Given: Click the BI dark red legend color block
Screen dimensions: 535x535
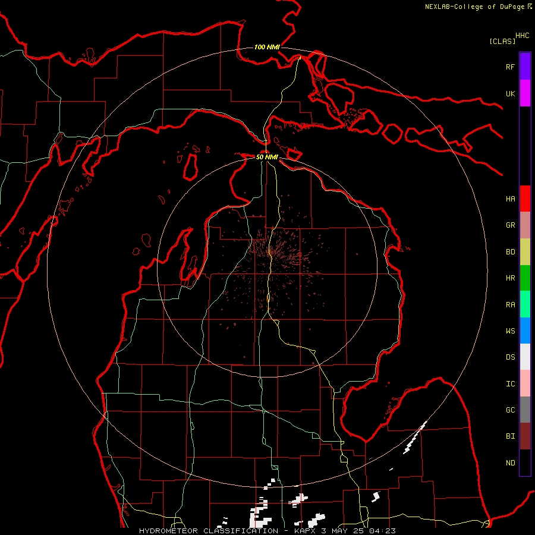Looking at the screenshot, I should pos(525,436).
